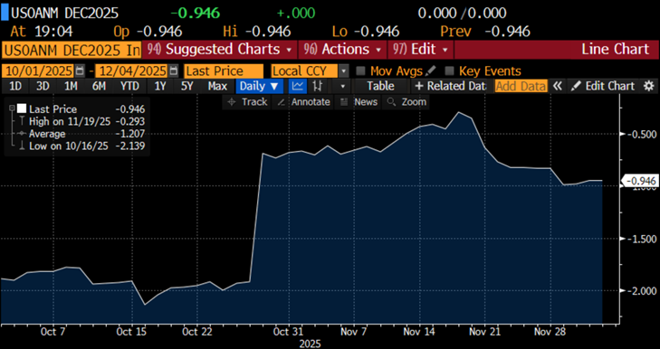Select the 6M range tab
The image size is (660, 349).
99,86
